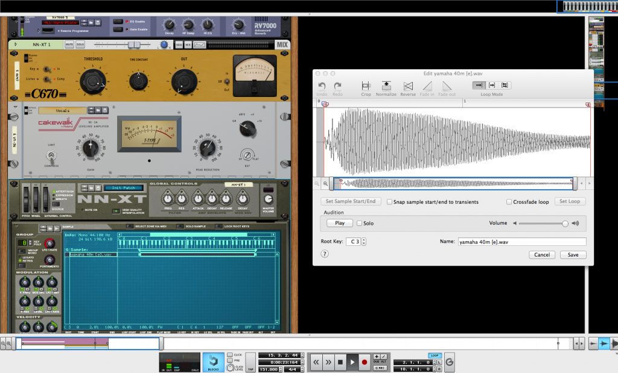618x373 pixels.
Task: Collapse the NN-XT 1 mix device
Action: tap(16, 45)
